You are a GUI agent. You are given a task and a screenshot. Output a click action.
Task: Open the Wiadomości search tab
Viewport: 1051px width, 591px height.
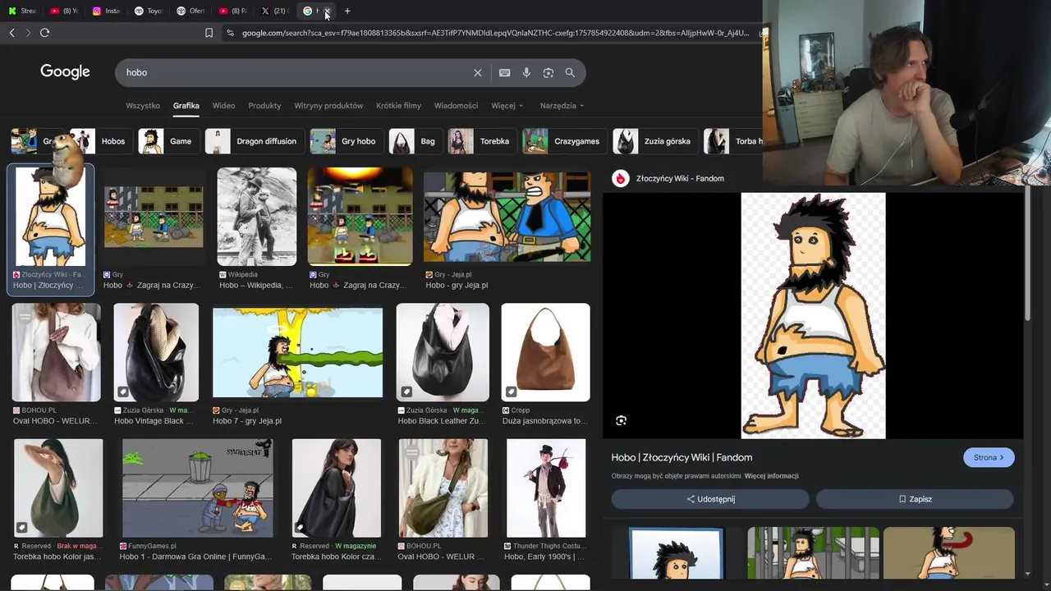456,106
